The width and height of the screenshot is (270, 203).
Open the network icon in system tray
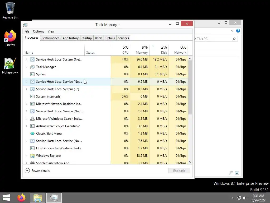click(239, 198)
